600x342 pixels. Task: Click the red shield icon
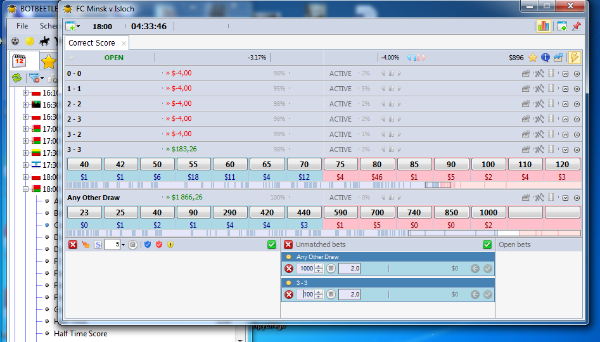pyautogui.click(x=159, y=244)
